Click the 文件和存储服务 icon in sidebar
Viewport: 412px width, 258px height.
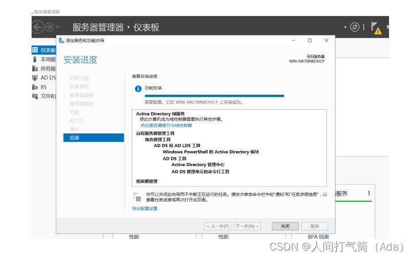coord(35,96)
